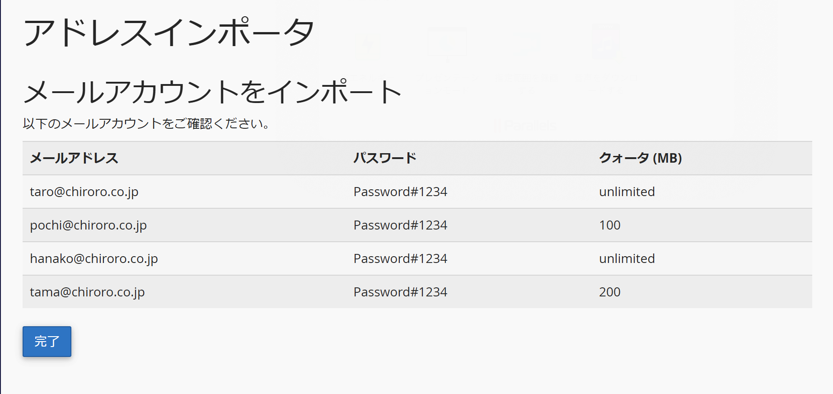Click the unlimited quota in hanako's row
833x394 pixels.
627,259
